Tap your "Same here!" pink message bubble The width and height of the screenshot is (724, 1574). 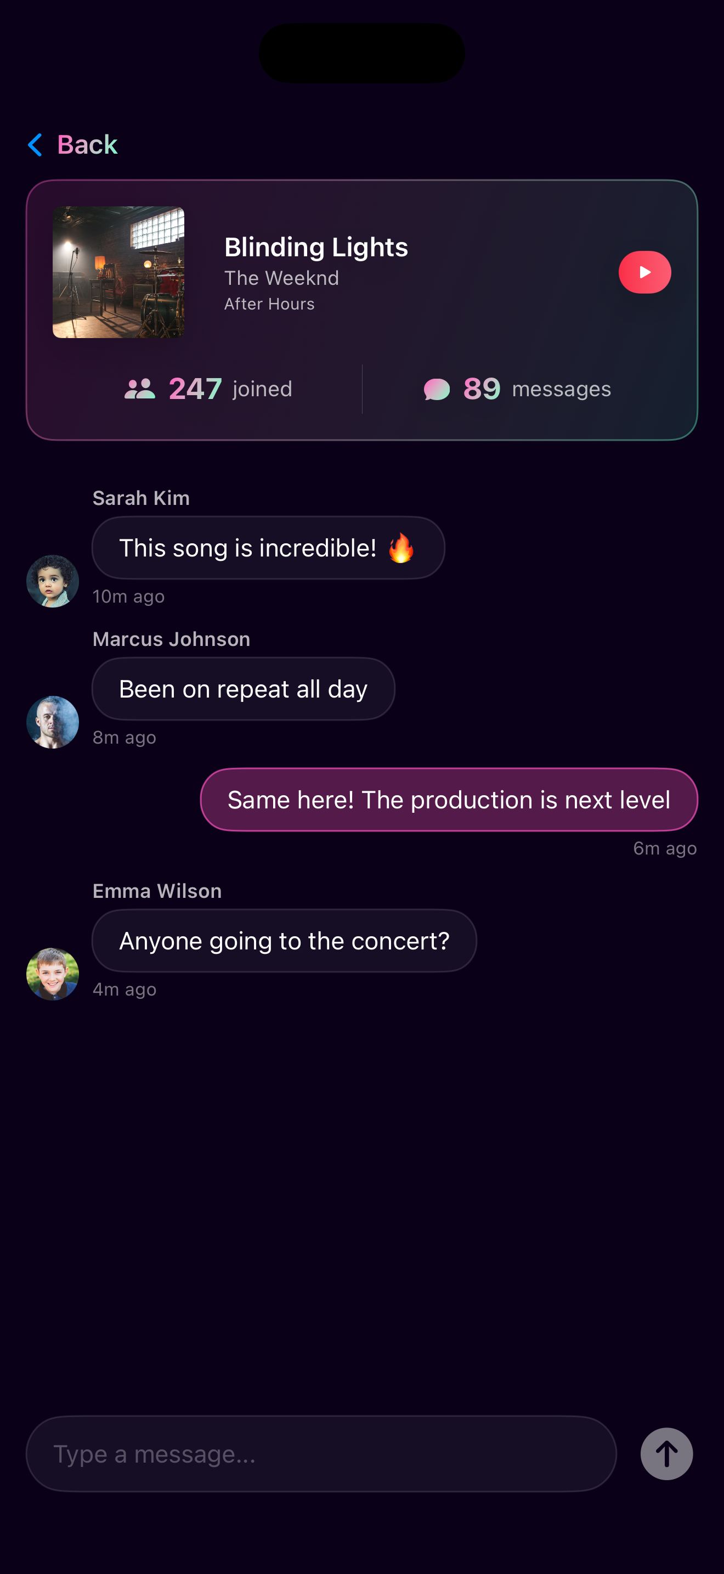(x=449, y=799)
